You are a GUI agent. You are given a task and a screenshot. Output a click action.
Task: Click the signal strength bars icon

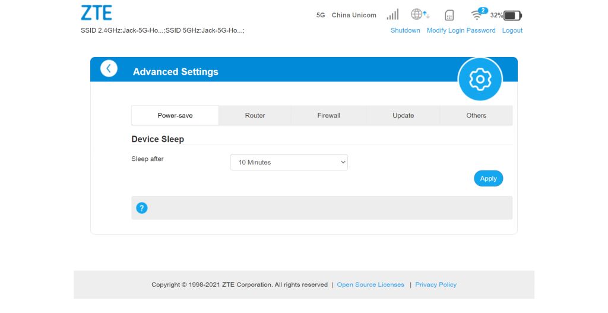[392, 15]
